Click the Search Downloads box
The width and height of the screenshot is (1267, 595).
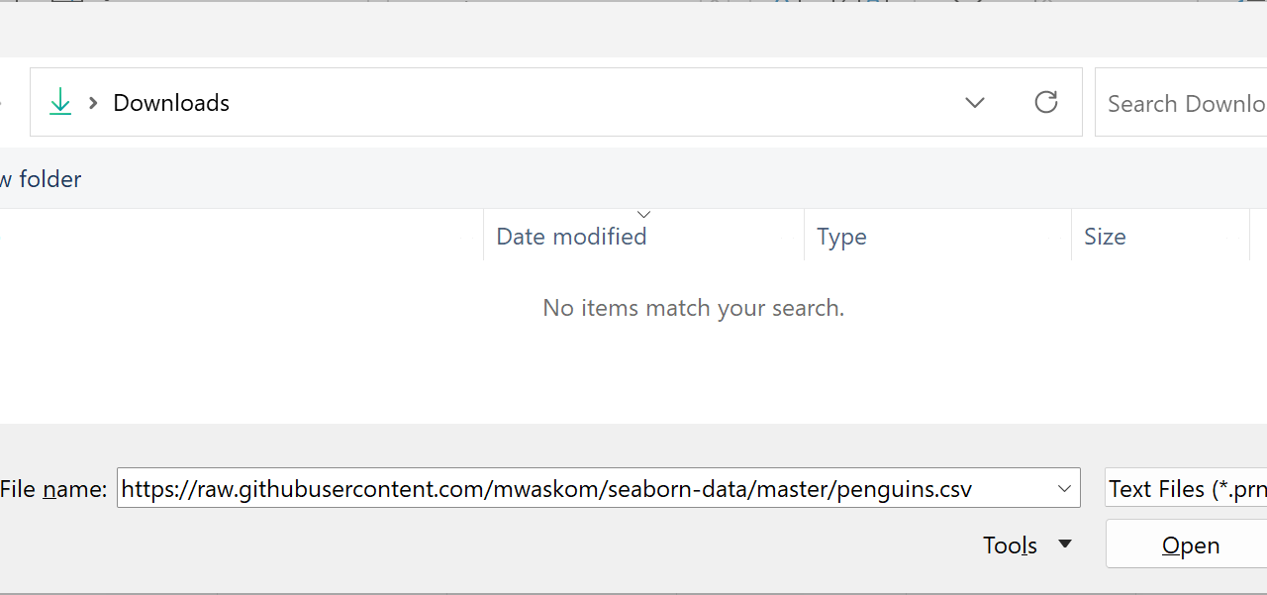(x=1183, y=103)
